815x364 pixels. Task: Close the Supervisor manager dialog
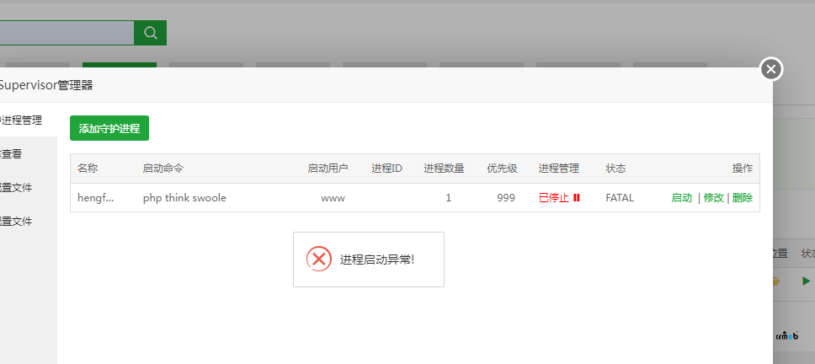771,69
